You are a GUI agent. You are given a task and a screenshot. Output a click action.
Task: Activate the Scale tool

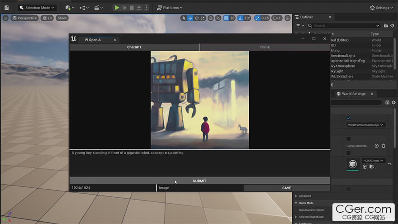pyautogui.click(x=203, y=18)
